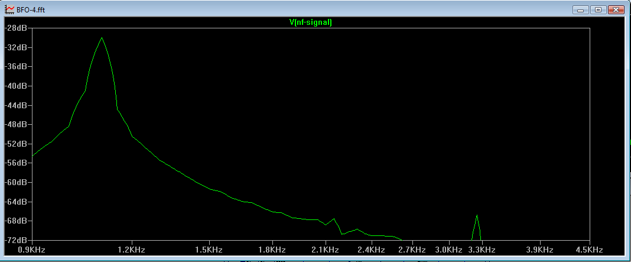The height and width of the screenshot is (262, 631).
Task: Click the 2.4KHz frequency label
Action: pyautogui.click(x=372, y=250)
